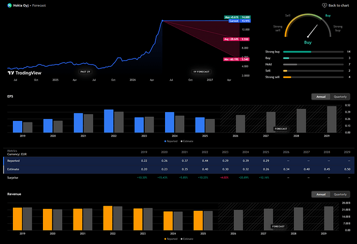This screenshot has height=244, width=357.
Task: Click the analyst rating gauge needle
Action: [313, 31]
